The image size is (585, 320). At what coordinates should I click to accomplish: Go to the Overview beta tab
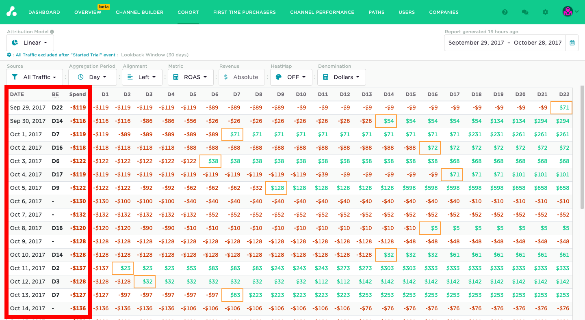pyautogui.click(x=88, y=12)
